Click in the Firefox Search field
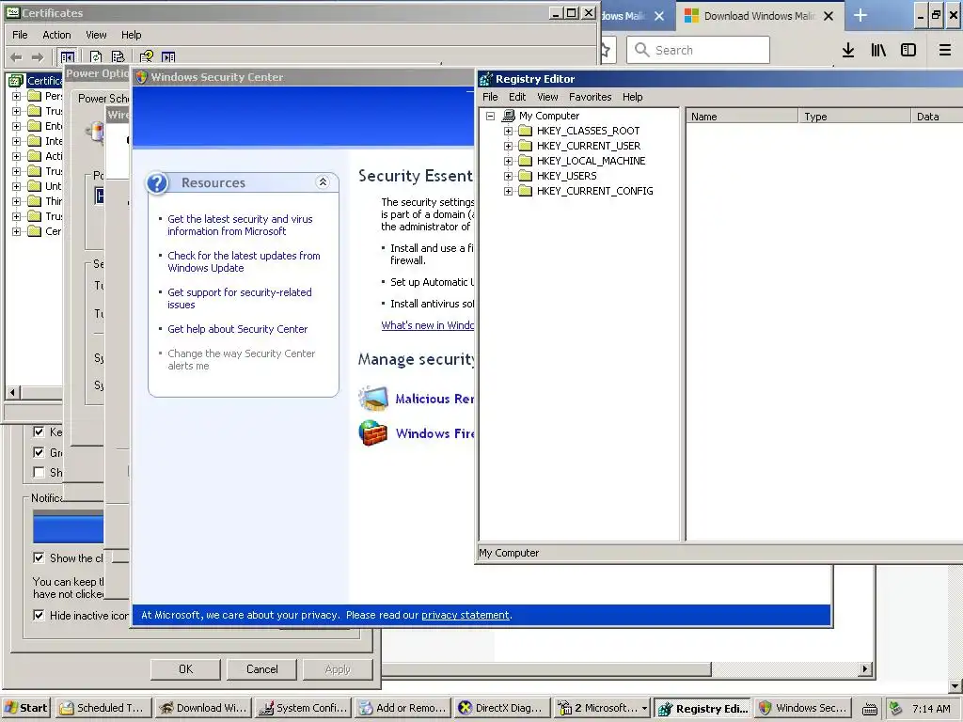 coord(699,50)
